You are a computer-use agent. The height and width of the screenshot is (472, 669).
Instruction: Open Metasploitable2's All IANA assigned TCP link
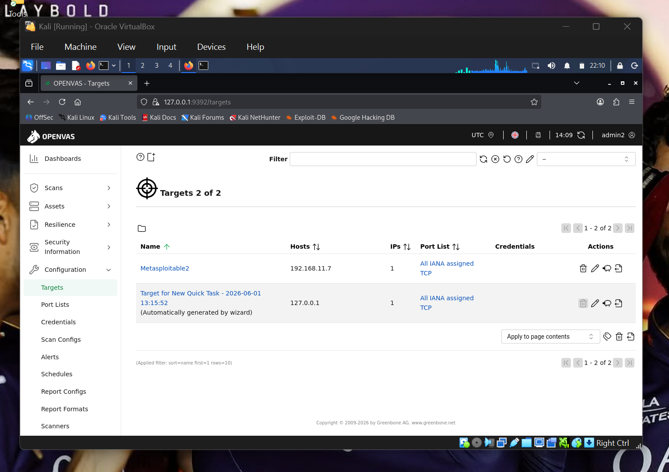pyautogui.click(x=447, y=268)
